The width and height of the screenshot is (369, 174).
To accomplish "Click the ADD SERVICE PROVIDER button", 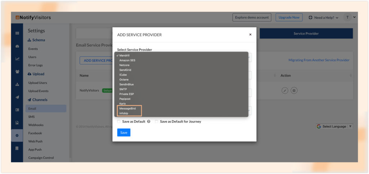I will [x=97, y=61].
